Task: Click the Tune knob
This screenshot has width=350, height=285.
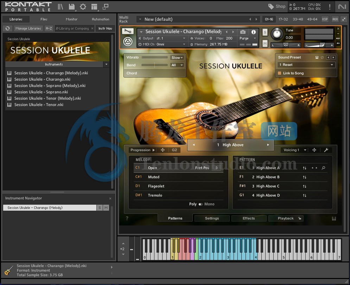Action: click(x=277, y=34)
